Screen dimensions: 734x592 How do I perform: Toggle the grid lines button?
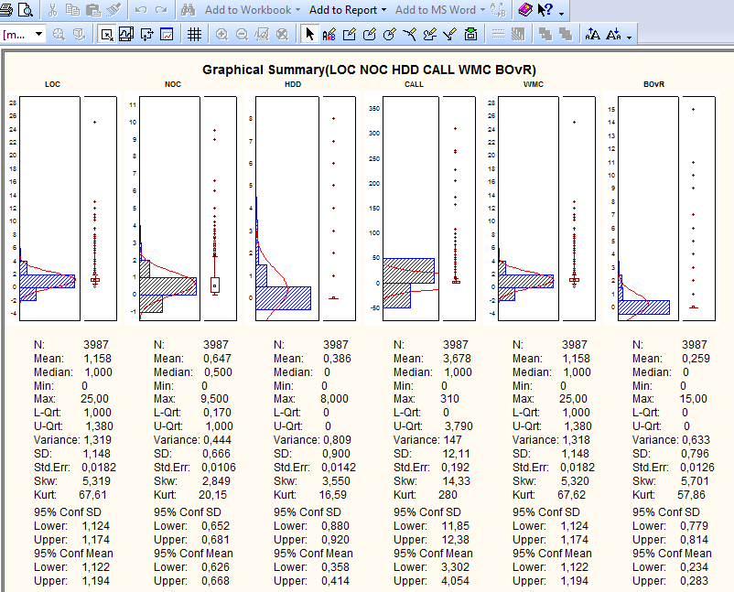click(194, 35)
